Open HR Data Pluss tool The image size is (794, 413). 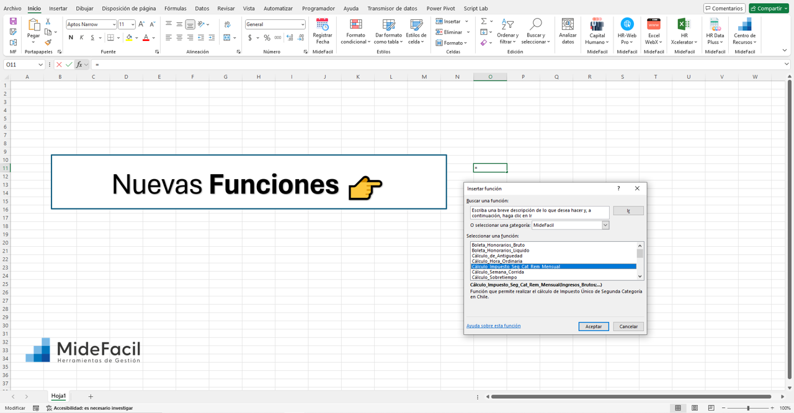point(715,32)
